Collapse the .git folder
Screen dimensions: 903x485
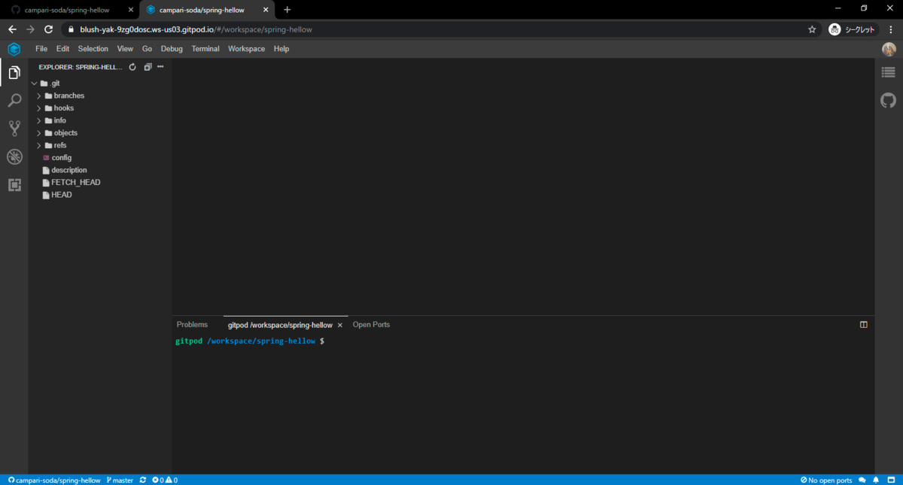[34, 83]
